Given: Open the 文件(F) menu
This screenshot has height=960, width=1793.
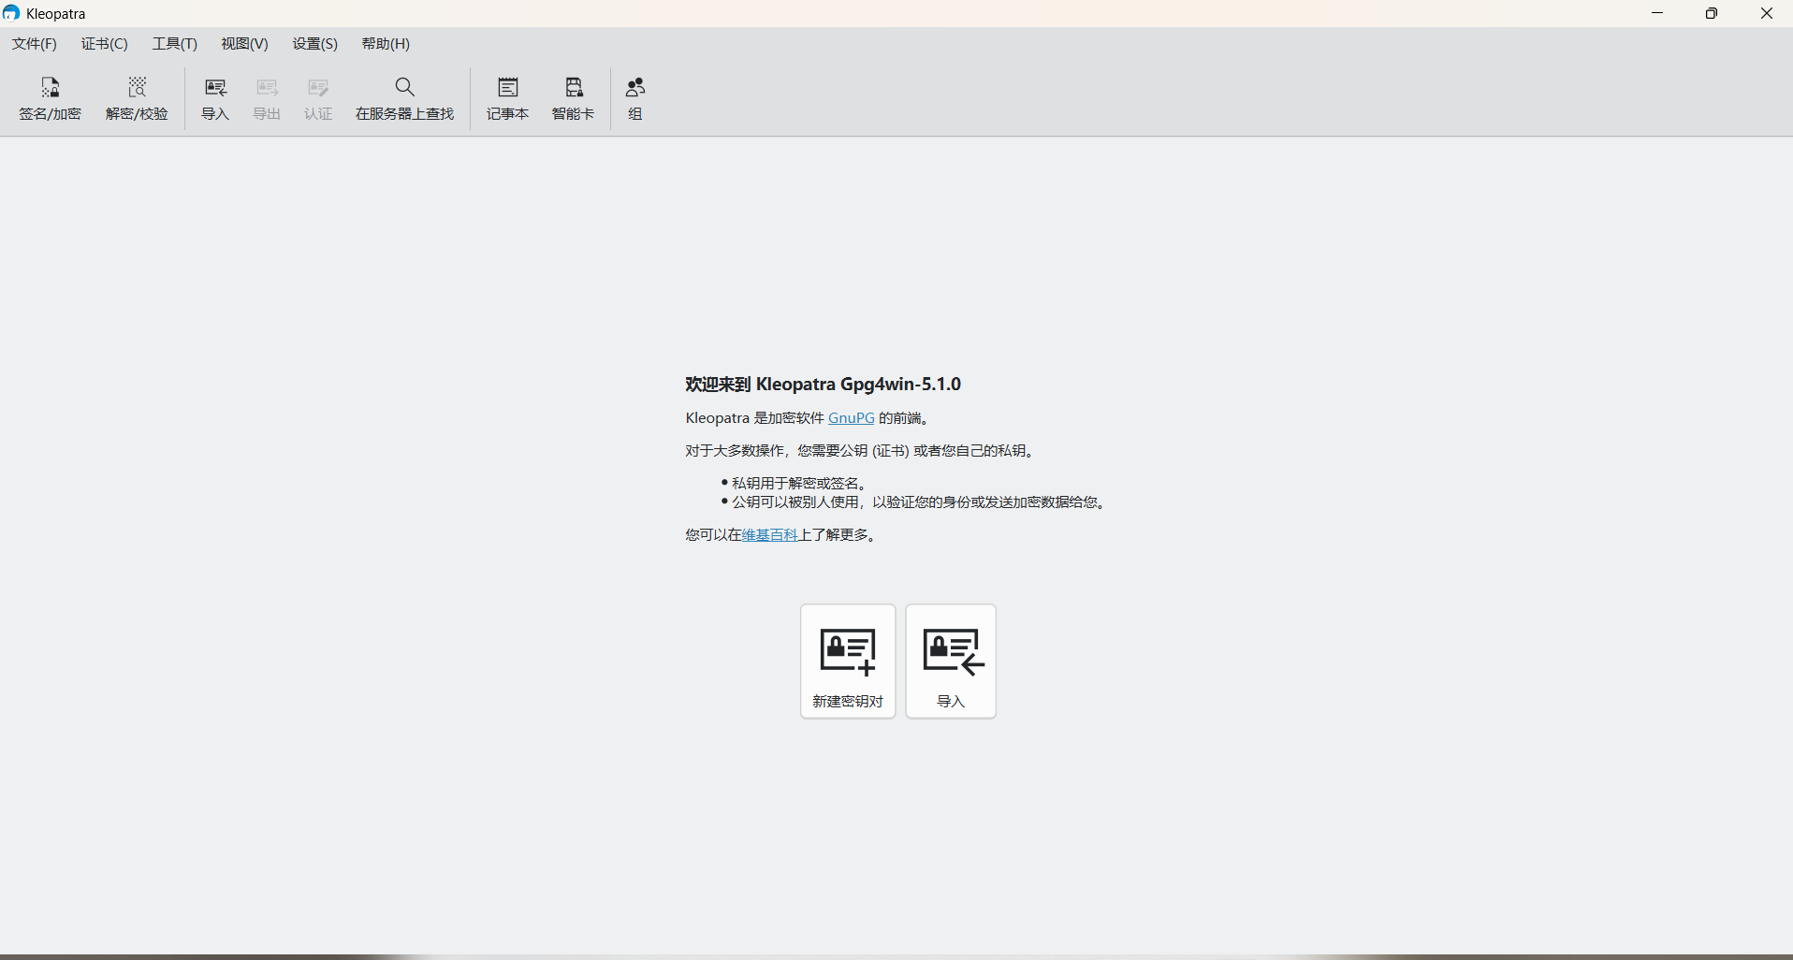Looking at the screenshot, I should pyautogui.click(x=35, y=44).
